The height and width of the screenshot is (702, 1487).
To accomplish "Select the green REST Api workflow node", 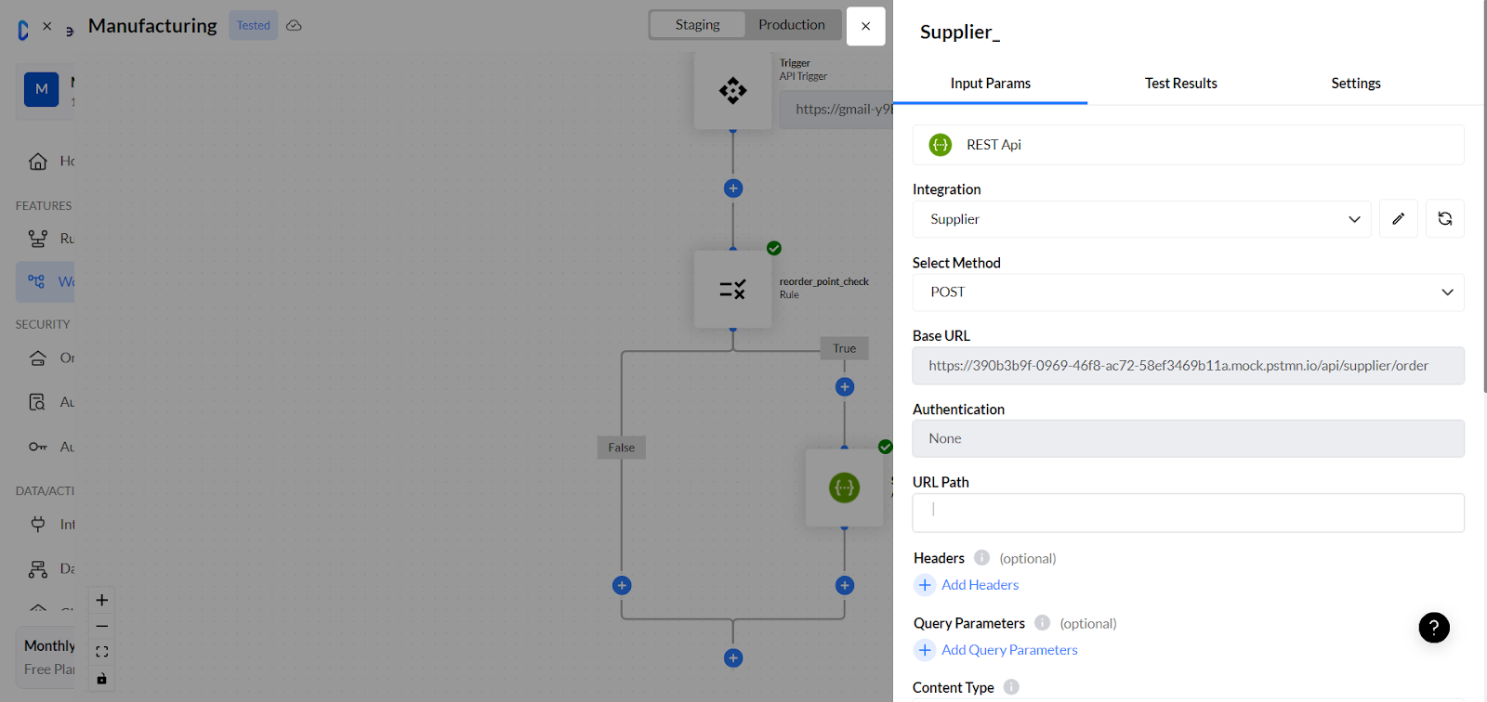I will 844,487.
